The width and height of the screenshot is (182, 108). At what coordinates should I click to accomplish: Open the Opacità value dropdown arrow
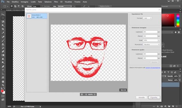(180, 76)
